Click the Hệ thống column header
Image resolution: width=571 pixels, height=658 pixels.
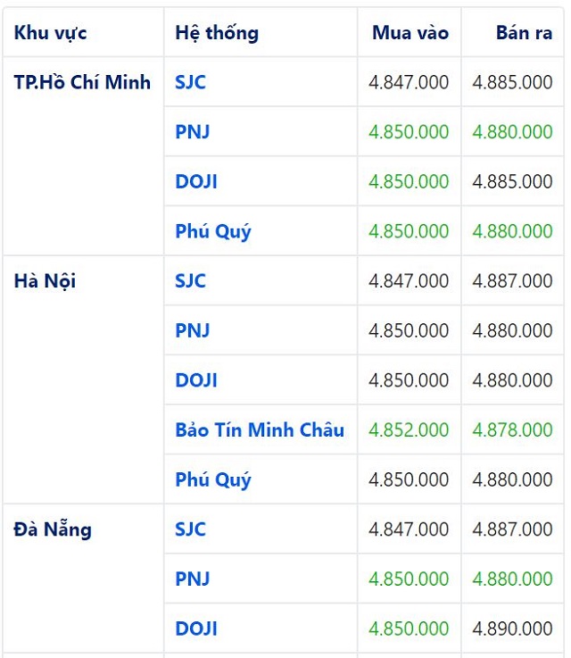(217, 33)
